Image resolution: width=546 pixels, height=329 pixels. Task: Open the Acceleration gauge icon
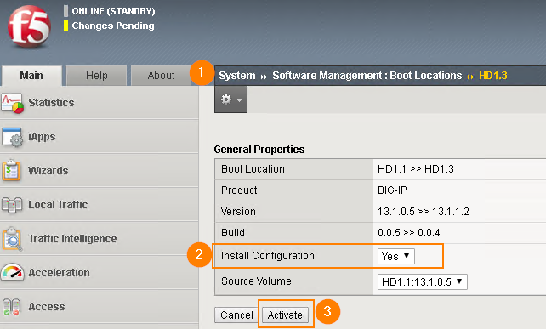[12, 272]
